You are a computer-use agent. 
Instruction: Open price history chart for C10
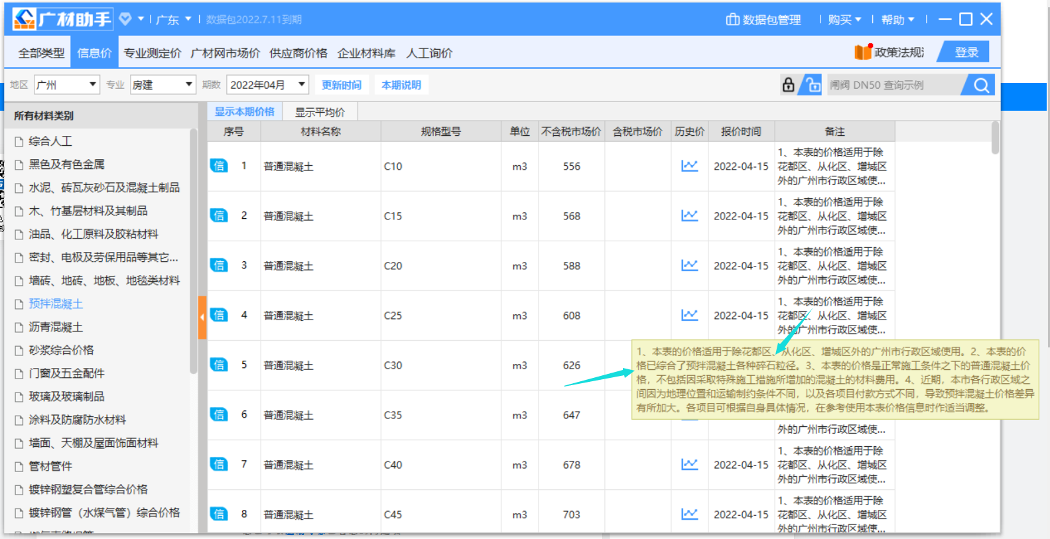point(690,166)
